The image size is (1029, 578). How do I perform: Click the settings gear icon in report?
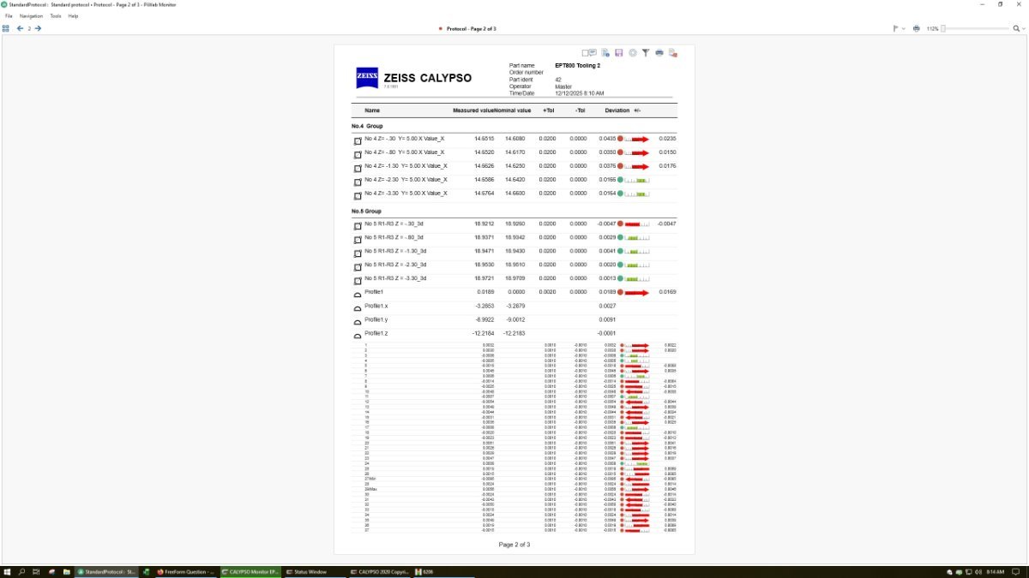[x=632, y=53]
